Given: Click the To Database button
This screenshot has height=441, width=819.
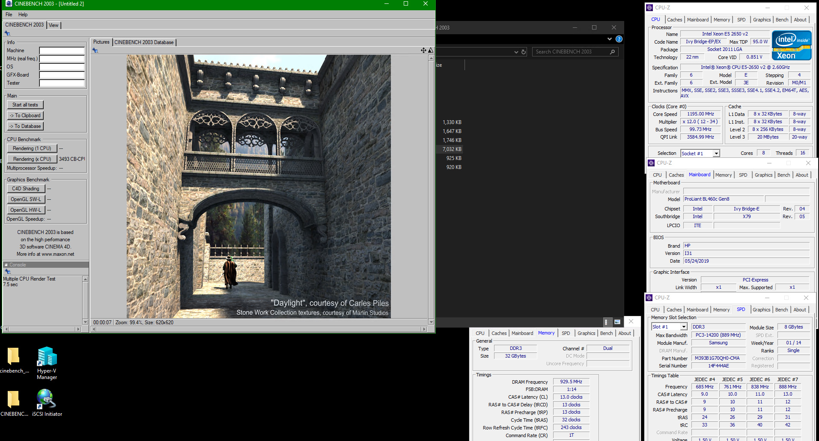Looking at the screenshot, I should pos(25,126).
